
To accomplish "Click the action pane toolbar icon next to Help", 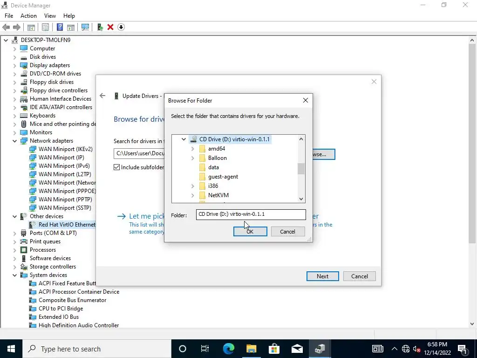I will coord(71,27).
